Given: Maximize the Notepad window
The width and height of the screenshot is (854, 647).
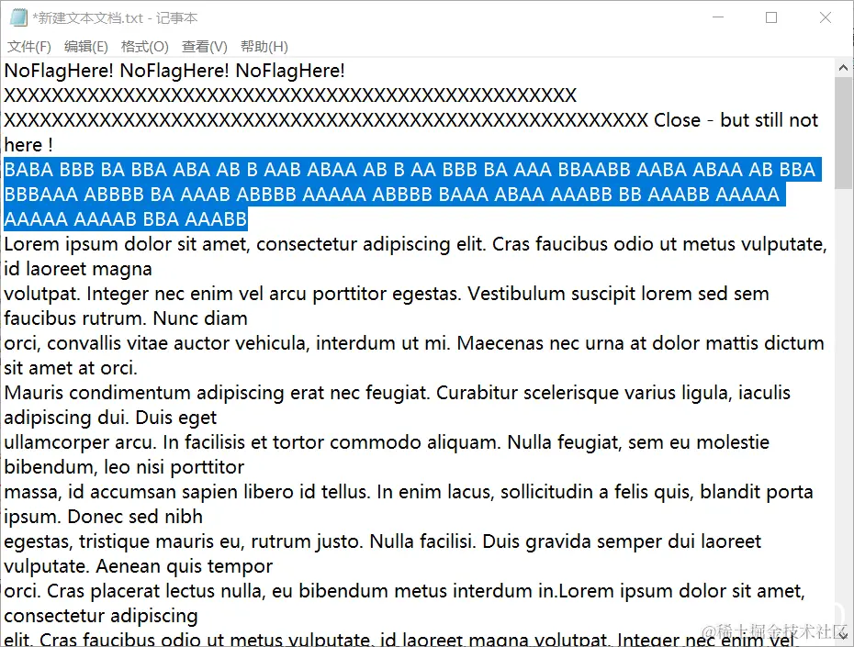Looking at the screenshot, I should [x=771, y=17].
